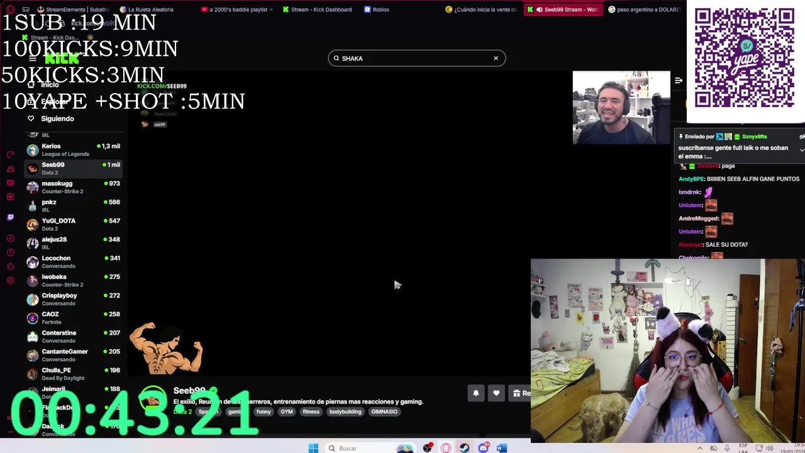The height and width of the screenshot is (453, 805).
Task: Click the SHAKA search input field
Action: 416,59
